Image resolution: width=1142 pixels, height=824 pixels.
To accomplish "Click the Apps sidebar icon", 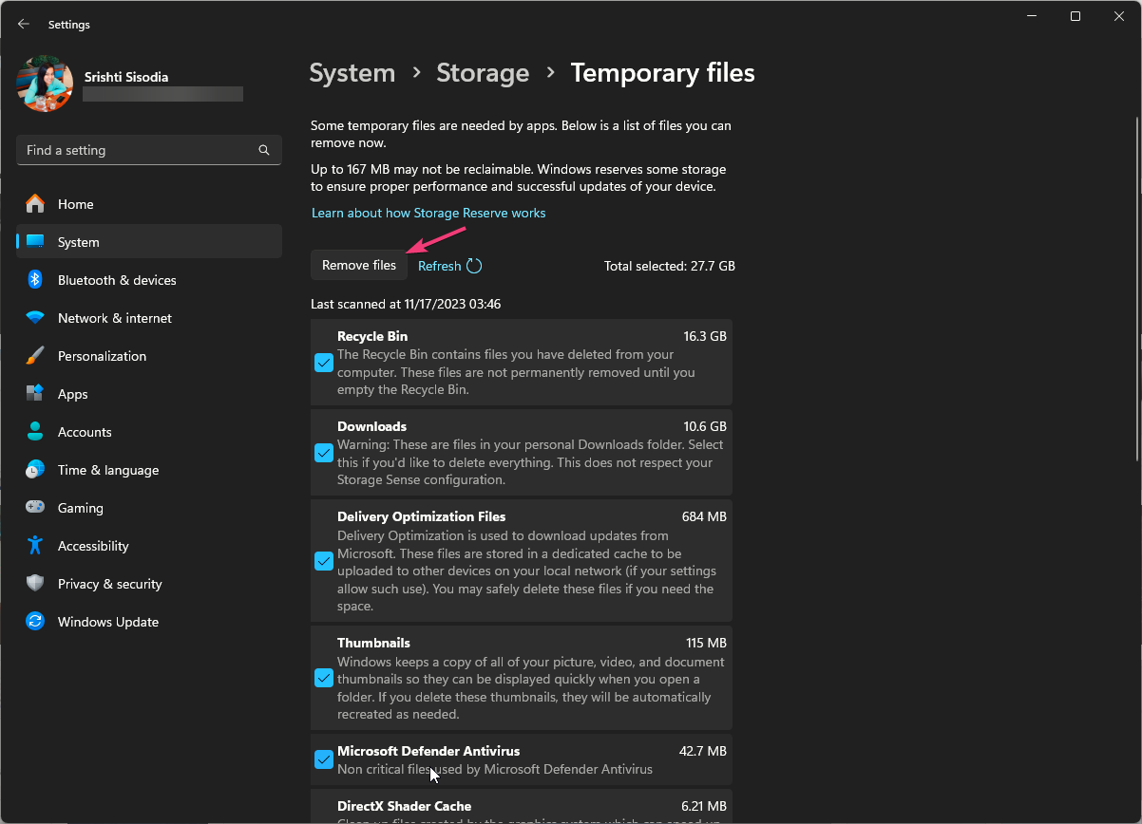I will 34,393.
